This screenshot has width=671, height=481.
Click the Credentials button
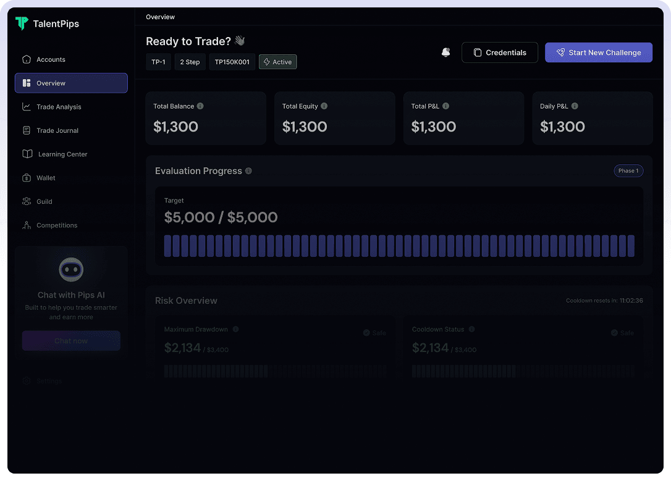500,52
